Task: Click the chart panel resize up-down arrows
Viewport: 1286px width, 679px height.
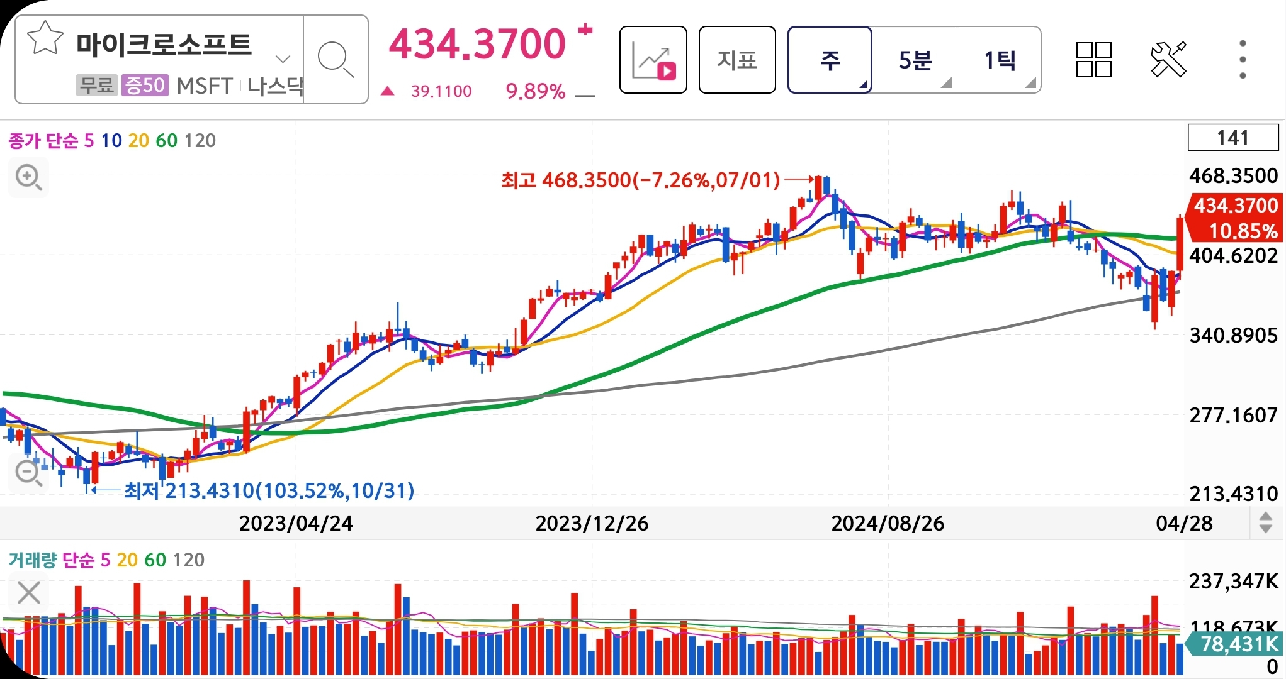Action: pyautogui.click(x=1265, y=522)
